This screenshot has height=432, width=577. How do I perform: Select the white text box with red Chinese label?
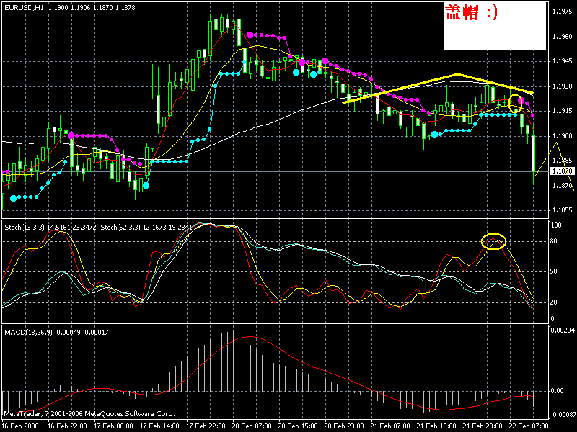tap(493, 27)
